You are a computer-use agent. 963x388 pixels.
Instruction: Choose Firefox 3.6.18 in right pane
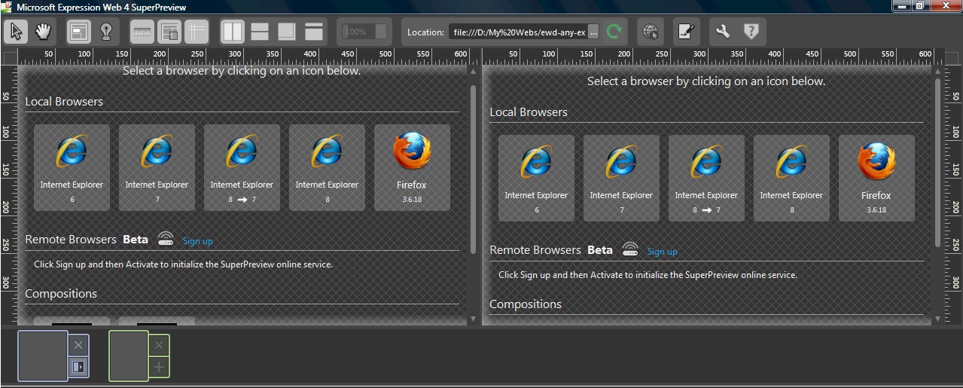(876, 179)
